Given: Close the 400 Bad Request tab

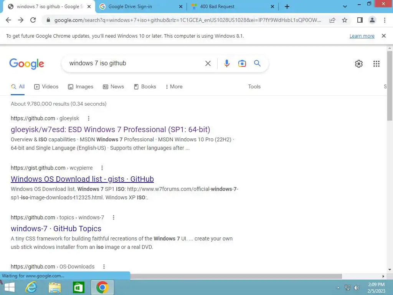Looking at the screenshot, I should 272,7.
